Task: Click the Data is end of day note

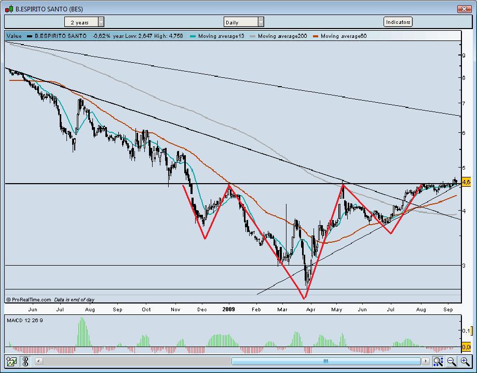Action: pyautogui.click(x=74, y=300)
